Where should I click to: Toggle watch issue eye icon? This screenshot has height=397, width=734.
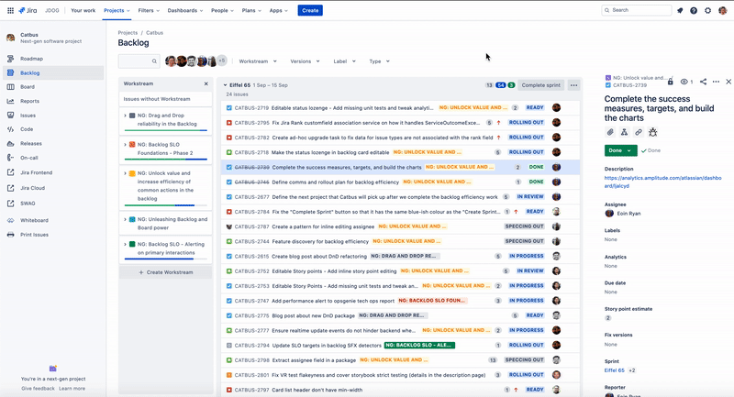(684, 82)
